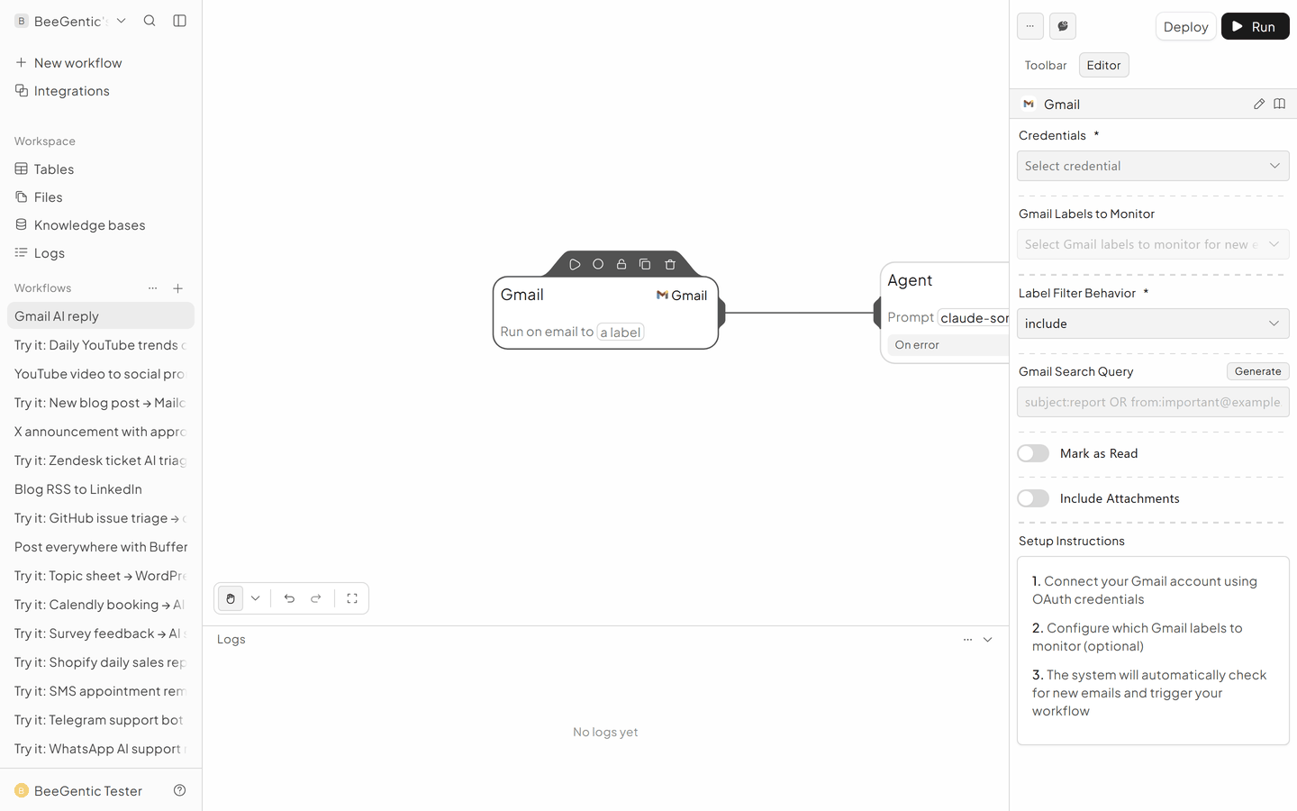Screen dimensions: 1297x811
Task: Run the Gmail node play icon
Action: [575, 264]
